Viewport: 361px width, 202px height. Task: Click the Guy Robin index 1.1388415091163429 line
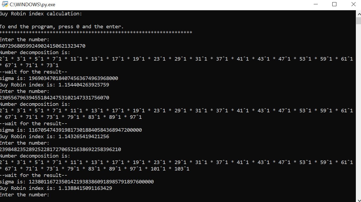point(56,188)
